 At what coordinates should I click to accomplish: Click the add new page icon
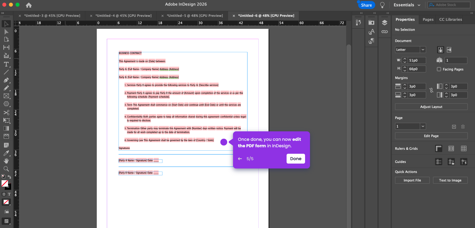(x=454, y=126)
